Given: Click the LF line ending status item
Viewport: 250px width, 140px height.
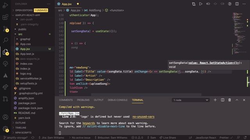Looking at the screenshot, I should click(x=190, y=138).
